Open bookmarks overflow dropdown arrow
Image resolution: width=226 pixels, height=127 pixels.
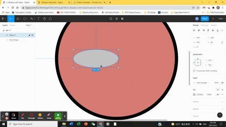pos(203,13)
